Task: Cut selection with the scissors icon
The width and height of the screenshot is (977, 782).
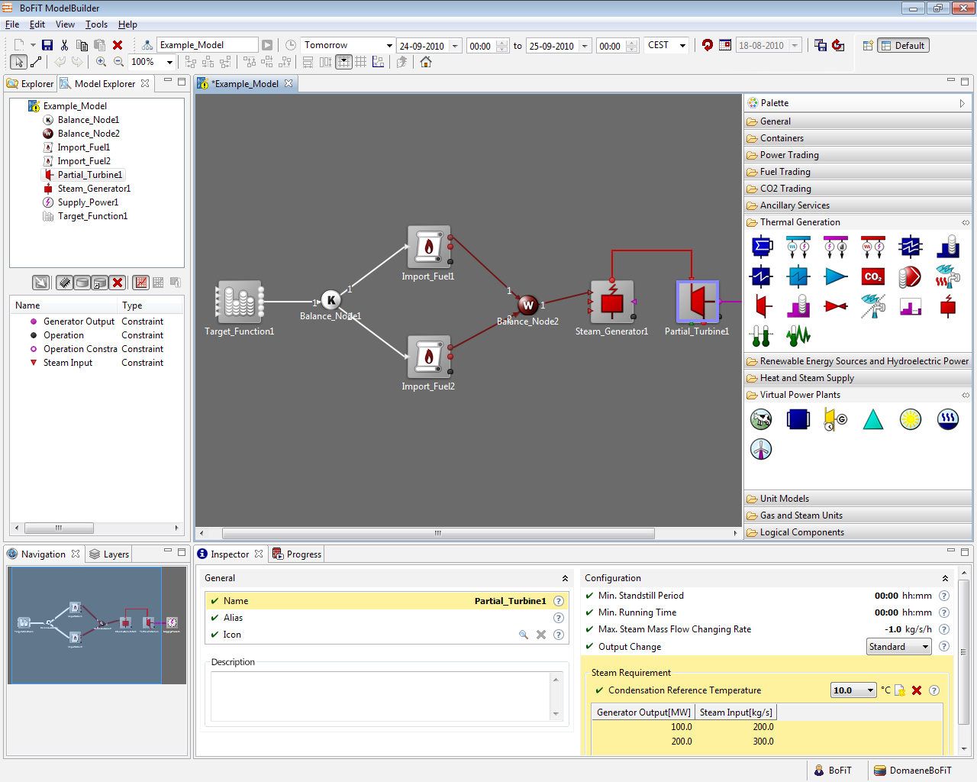Action: click(64, 45)
